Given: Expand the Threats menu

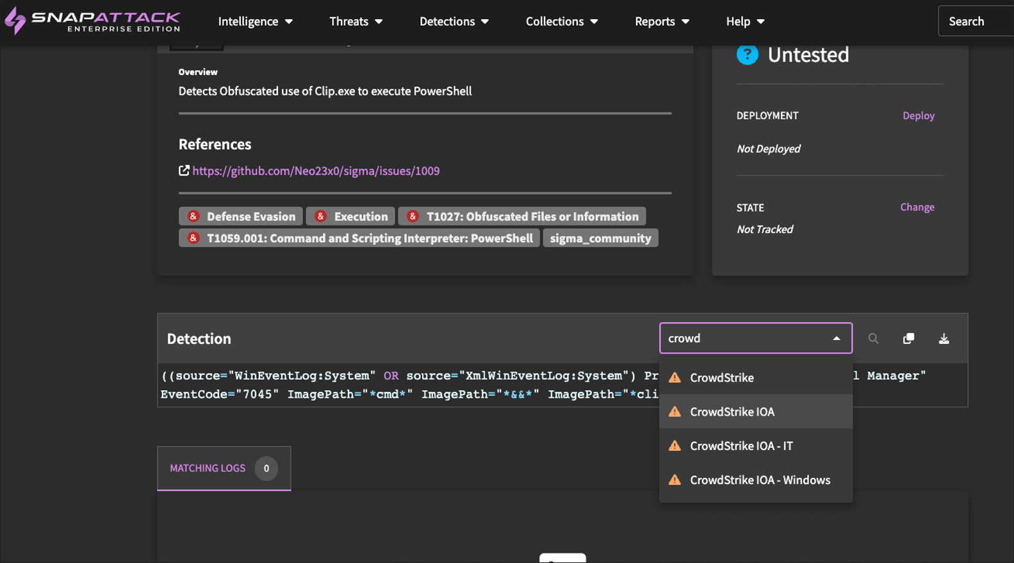Looking at the screenshot, I should (356, 21).
